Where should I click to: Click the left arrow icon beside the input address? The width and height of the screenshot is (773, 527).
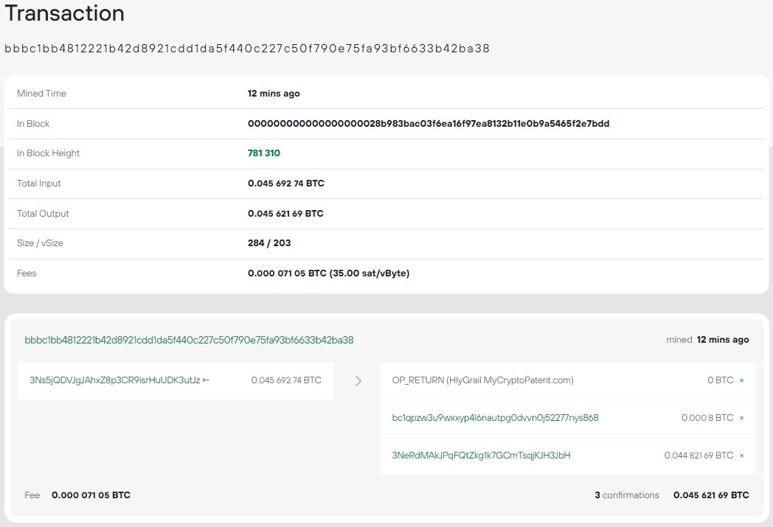(206, 380)
